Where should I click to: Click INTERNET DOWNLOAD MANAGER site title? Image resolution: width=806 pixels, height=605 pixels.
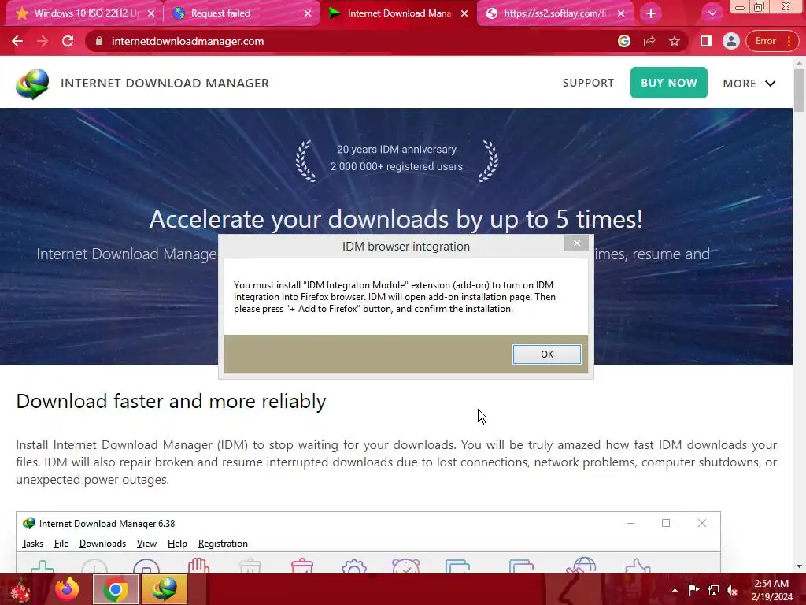[165, 84]
